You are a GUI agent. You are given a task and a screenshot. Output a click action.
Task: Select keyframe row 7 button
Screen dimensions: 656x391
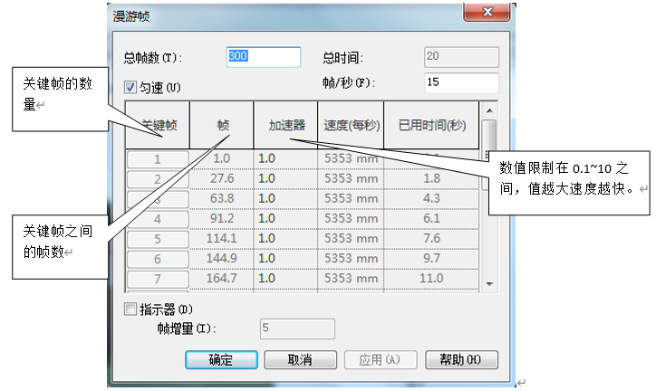[158, 278]
